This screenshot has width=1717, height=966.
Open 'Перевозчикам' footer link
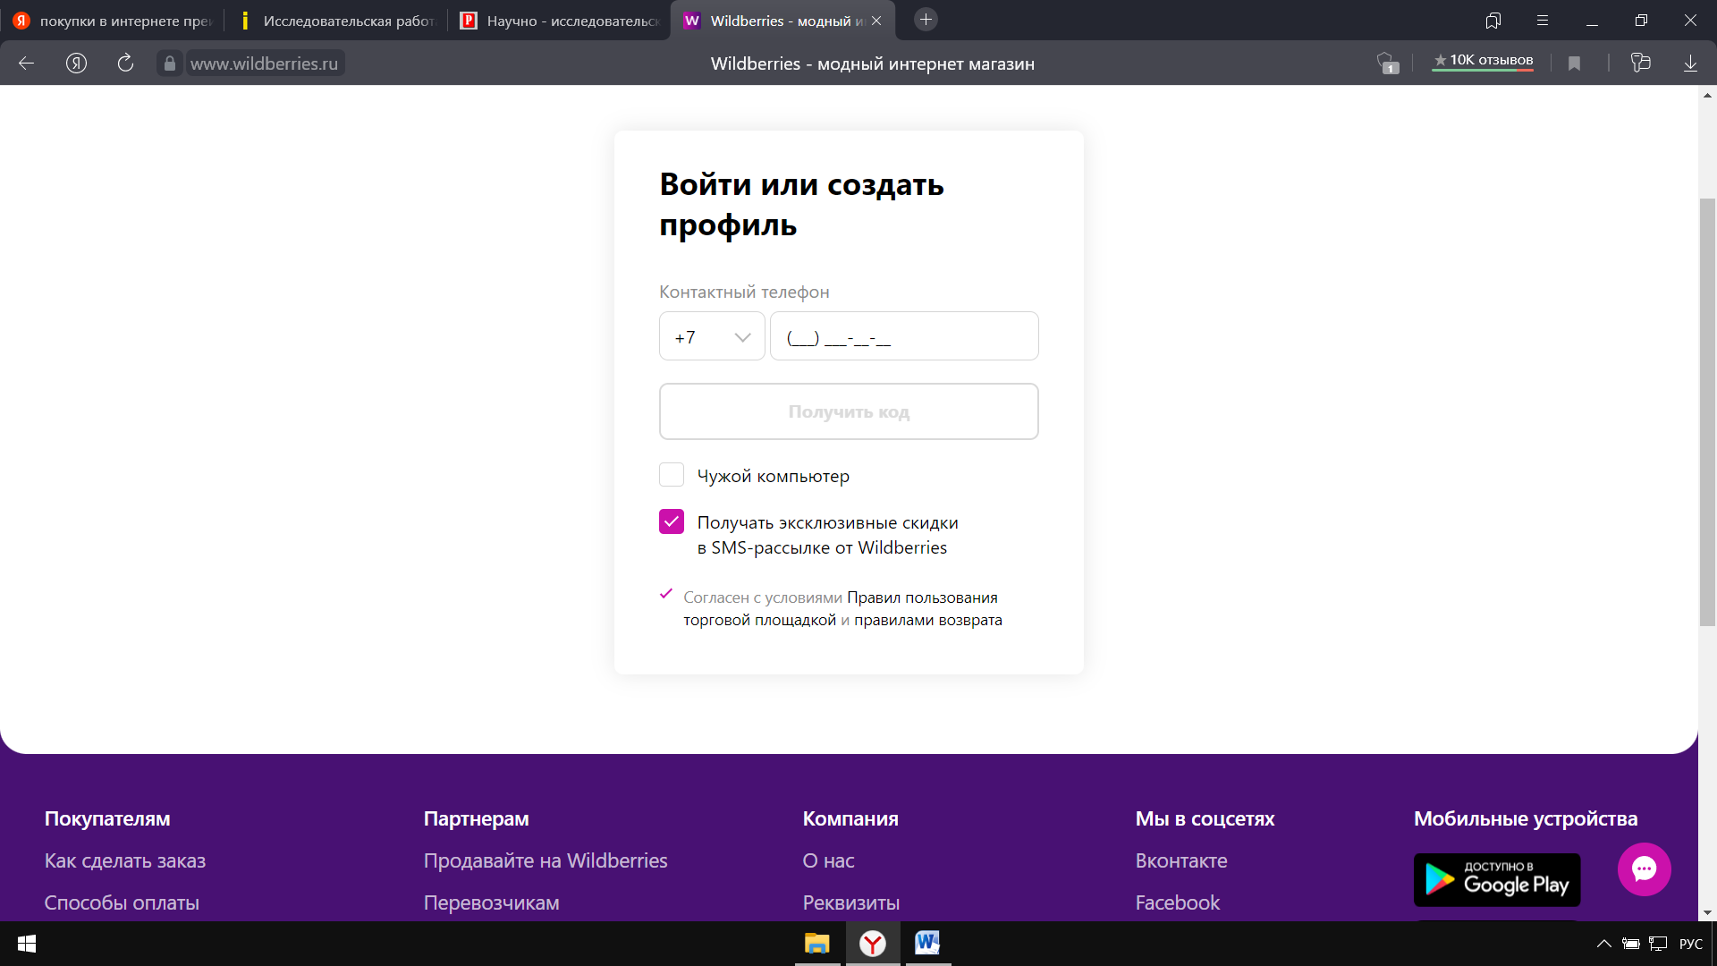[491, 902]
